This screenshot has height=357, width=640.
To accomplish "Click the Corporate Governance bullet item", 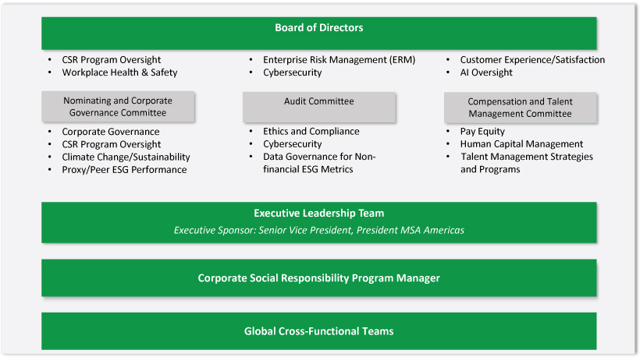I will (x=110, y=132).
